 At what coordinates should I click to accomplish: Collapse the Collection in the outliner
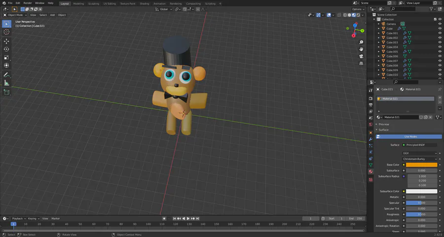(x=374, y=19)
